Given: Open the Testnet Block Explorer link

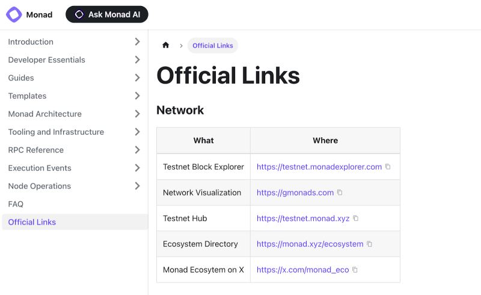Looking at the screenshot, I should [319, 167].
